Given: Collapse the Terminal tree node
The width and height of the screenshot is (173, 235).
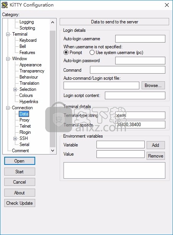Looking at the screenshot, I should 8,35.
